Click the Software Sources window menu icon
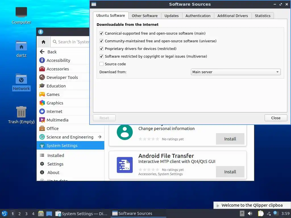The width and height of the screenshot is (291, 218). pyautogui.click(x=94, y=4)
